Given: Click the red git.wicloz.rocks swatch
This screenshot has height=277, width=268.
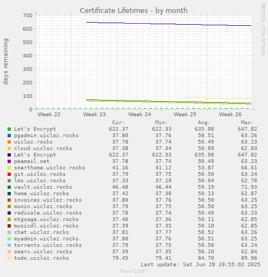Looking at the screenshot, I should (9, 174).
